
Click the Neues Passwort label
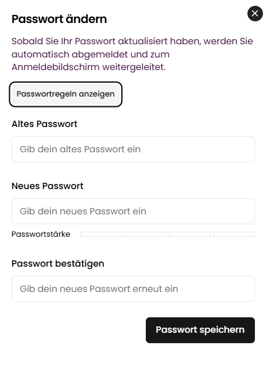coord(47,186)
